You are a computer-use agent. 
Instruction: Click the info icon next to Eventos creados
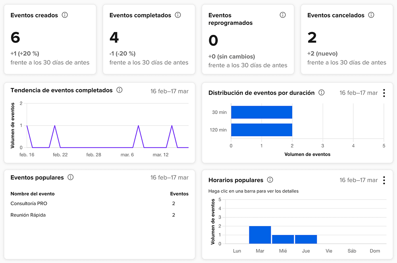pos(65,15)
